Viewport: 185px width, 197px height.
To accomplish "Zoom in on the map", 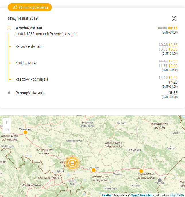I will click(x=7, y=122).
